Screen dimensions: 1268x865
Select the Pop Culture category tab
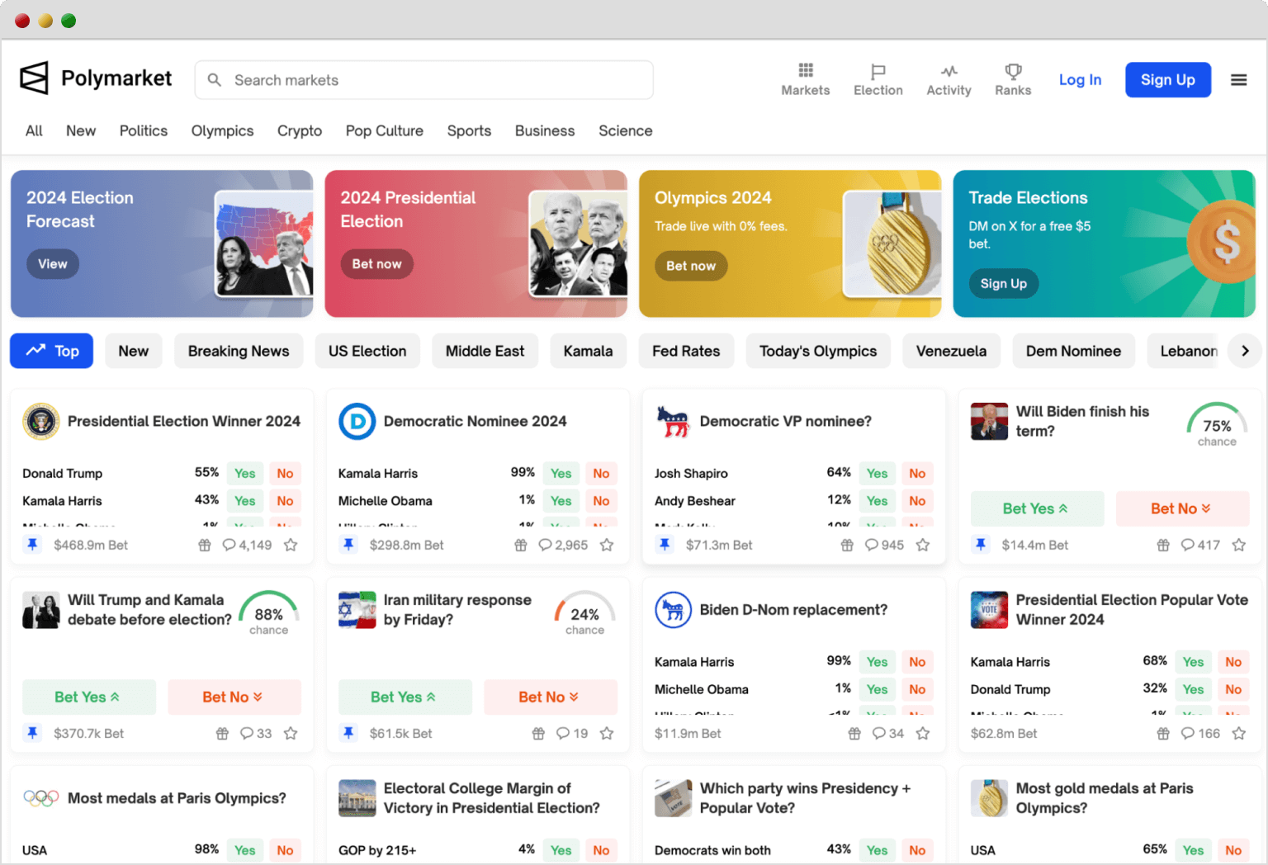(x=385, y=130)
